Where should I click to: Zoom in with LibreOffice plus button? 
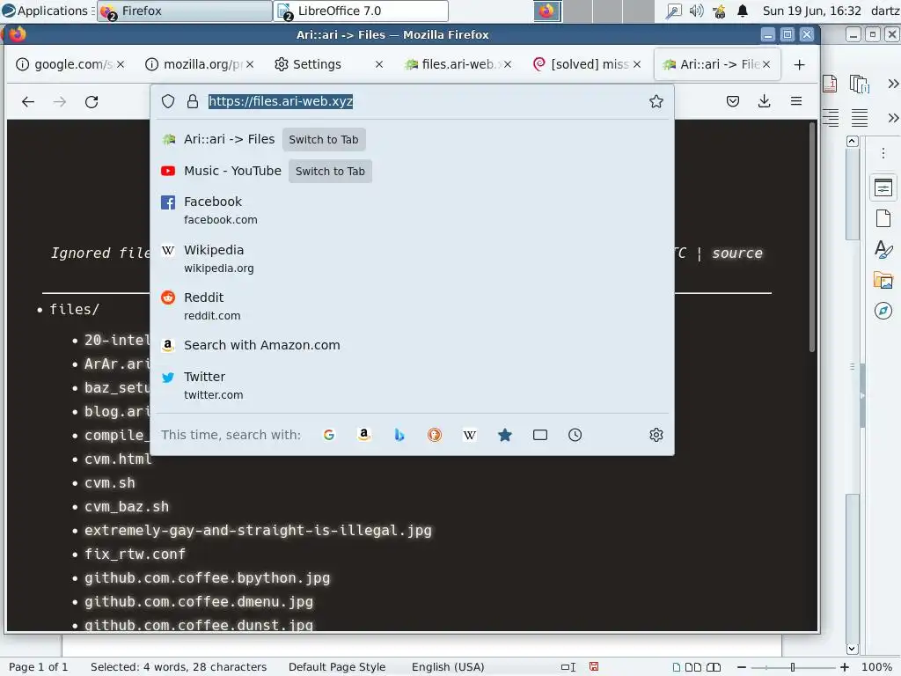(844, 667)
